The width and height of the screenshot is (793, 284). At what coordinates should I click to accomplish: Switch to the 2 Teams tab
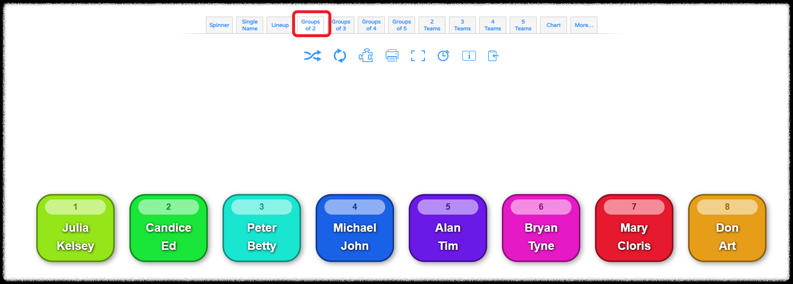point(432,25)
